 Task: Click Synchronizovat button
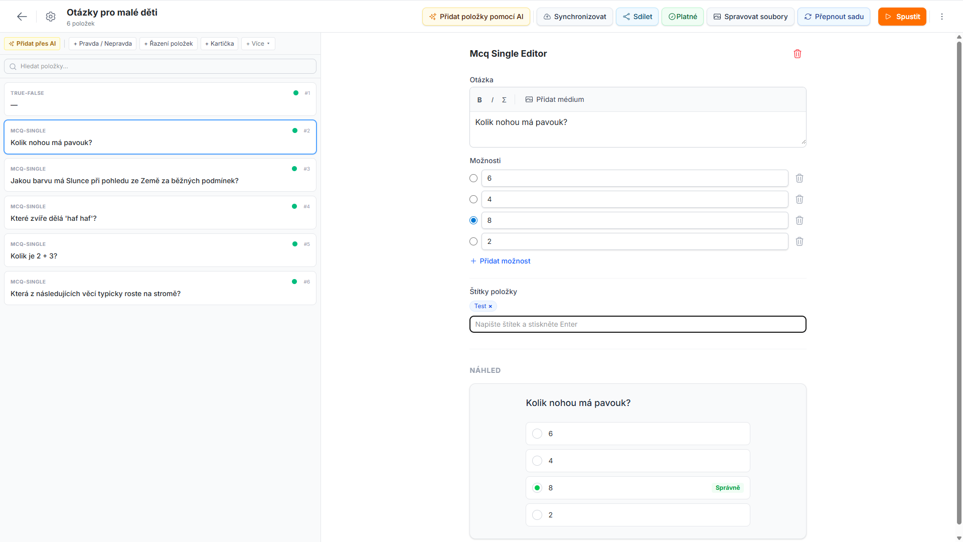coord(574,17)
